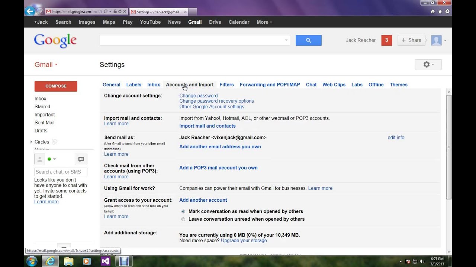Click the red COMPOSE button

pyautogui.click(x=56, y=86)
